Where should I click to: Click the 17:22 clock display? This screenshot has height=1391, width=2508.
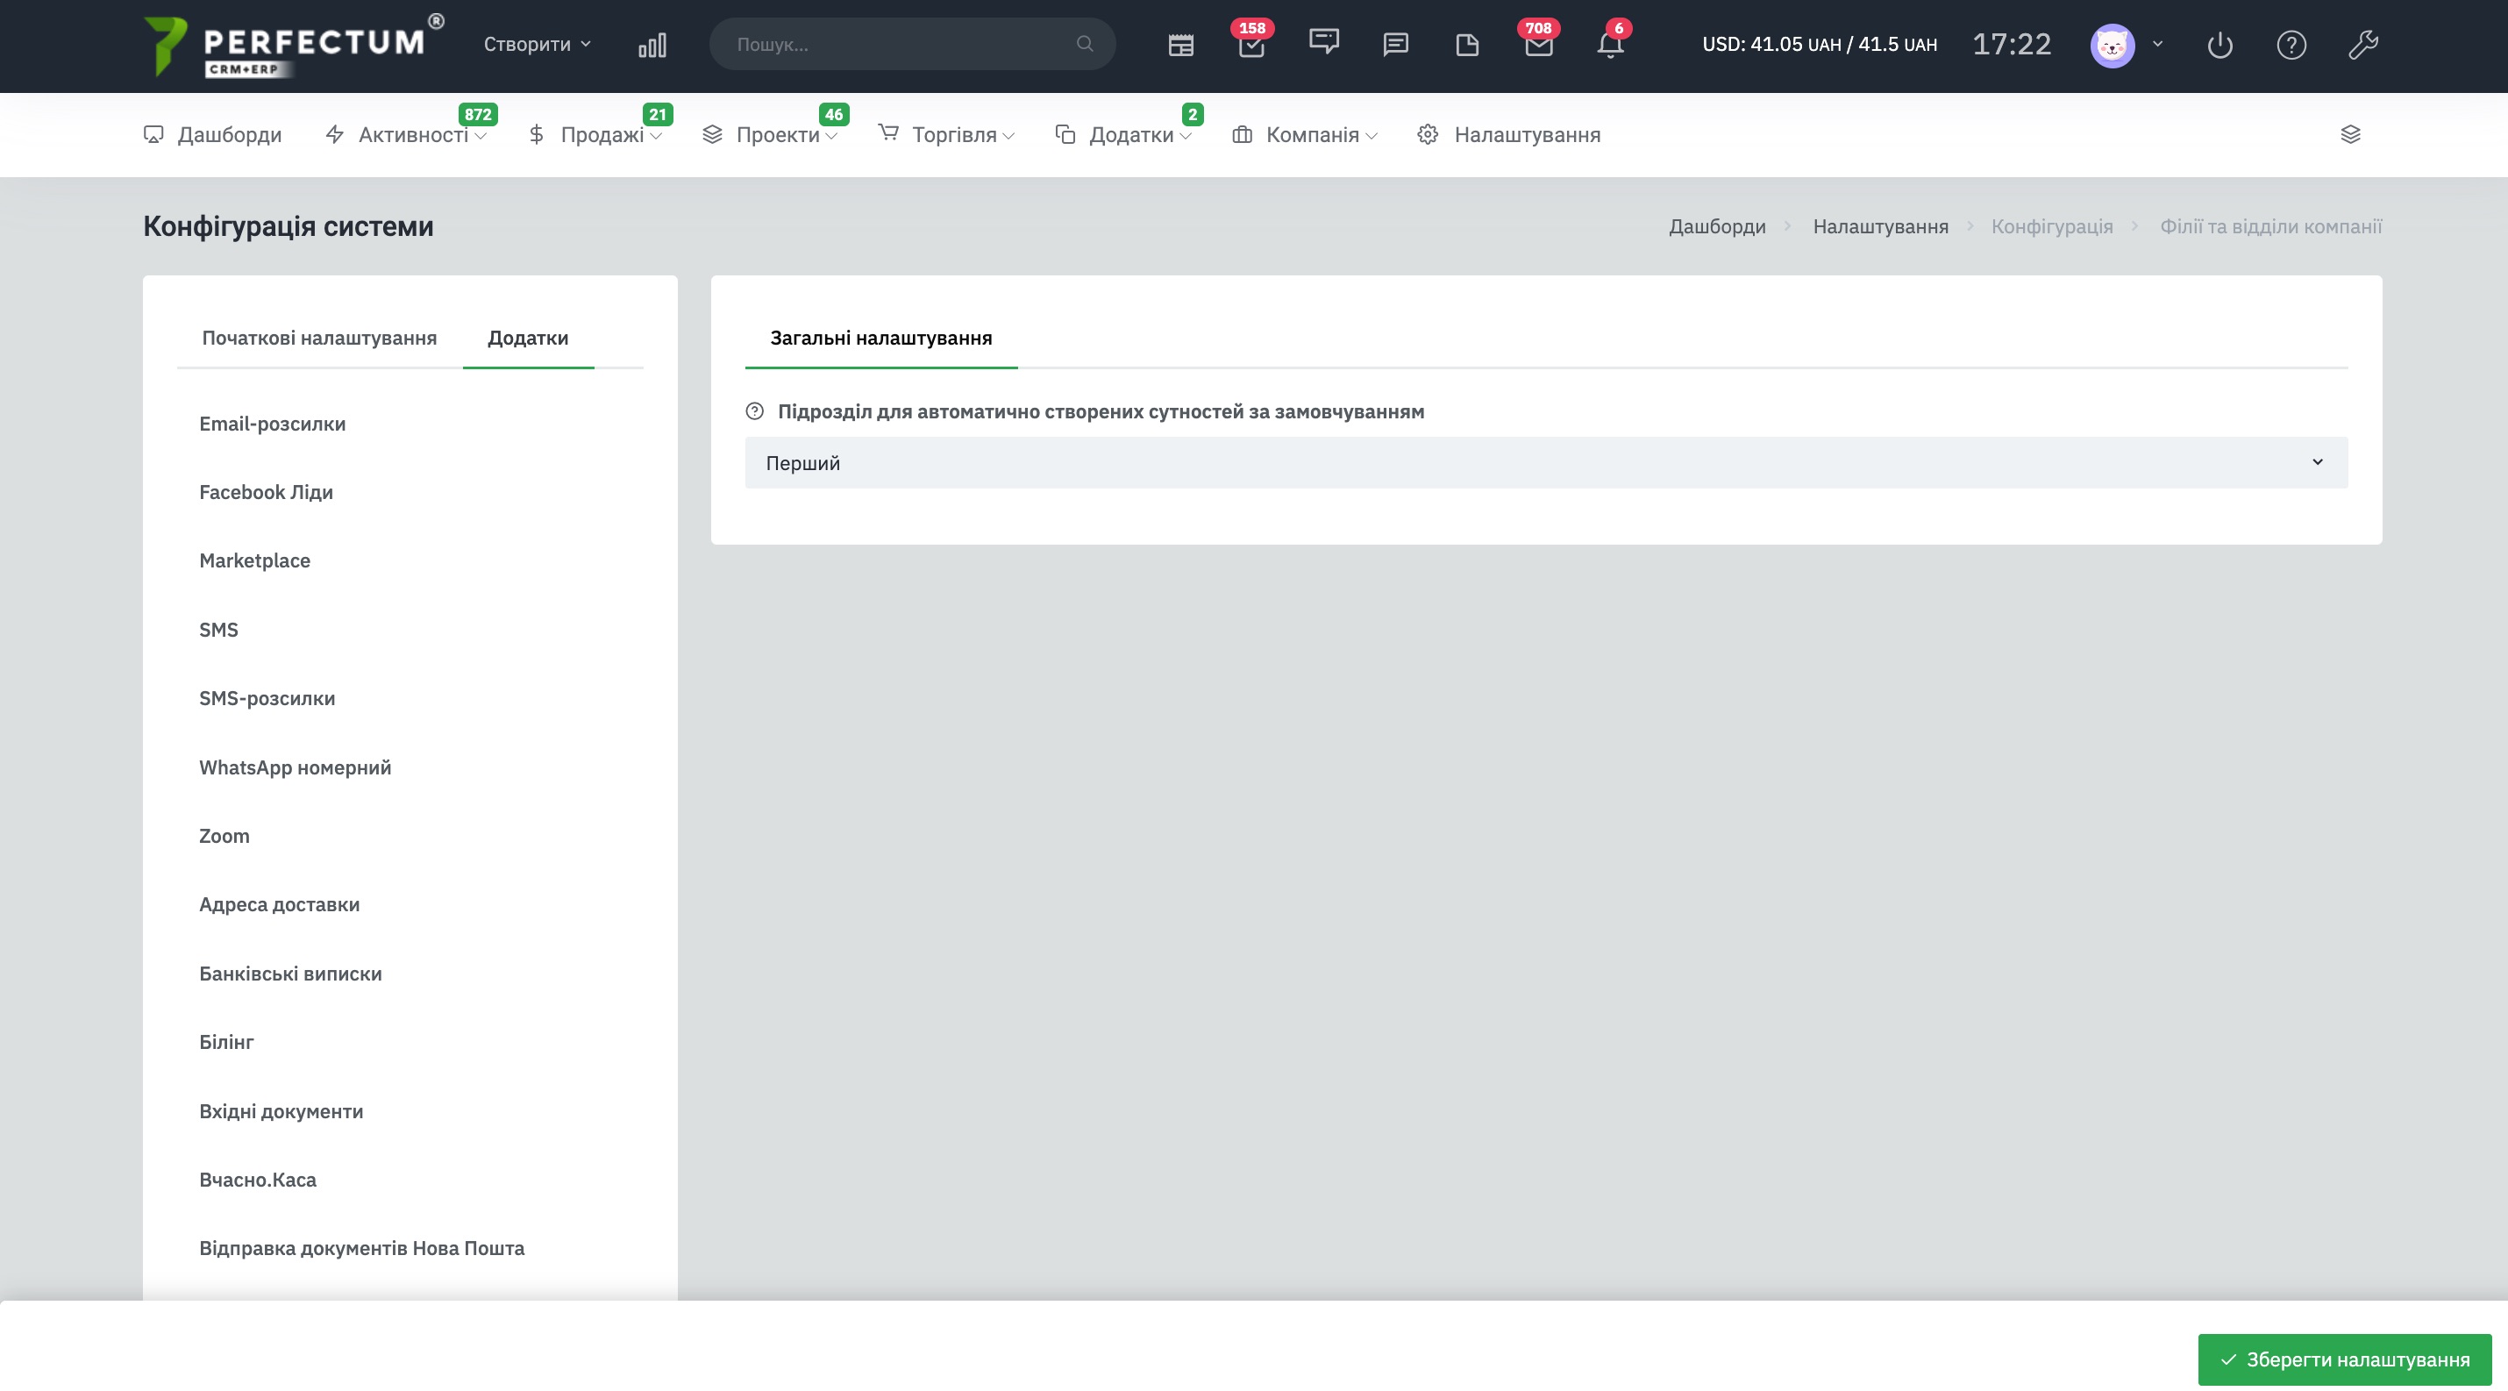pos(2012,44)
